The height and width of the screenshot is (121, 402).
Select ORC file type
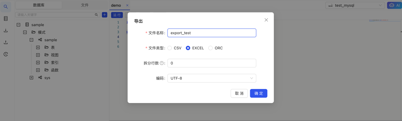(210, 48)
